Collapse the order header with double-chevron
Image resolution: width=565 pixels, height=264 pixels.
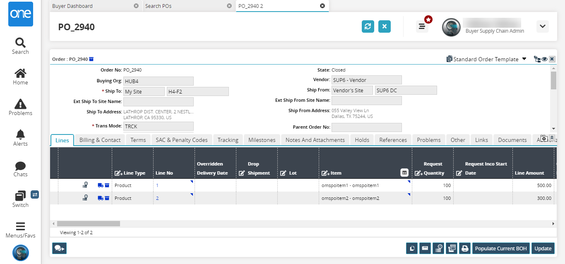tap(552, 137)
